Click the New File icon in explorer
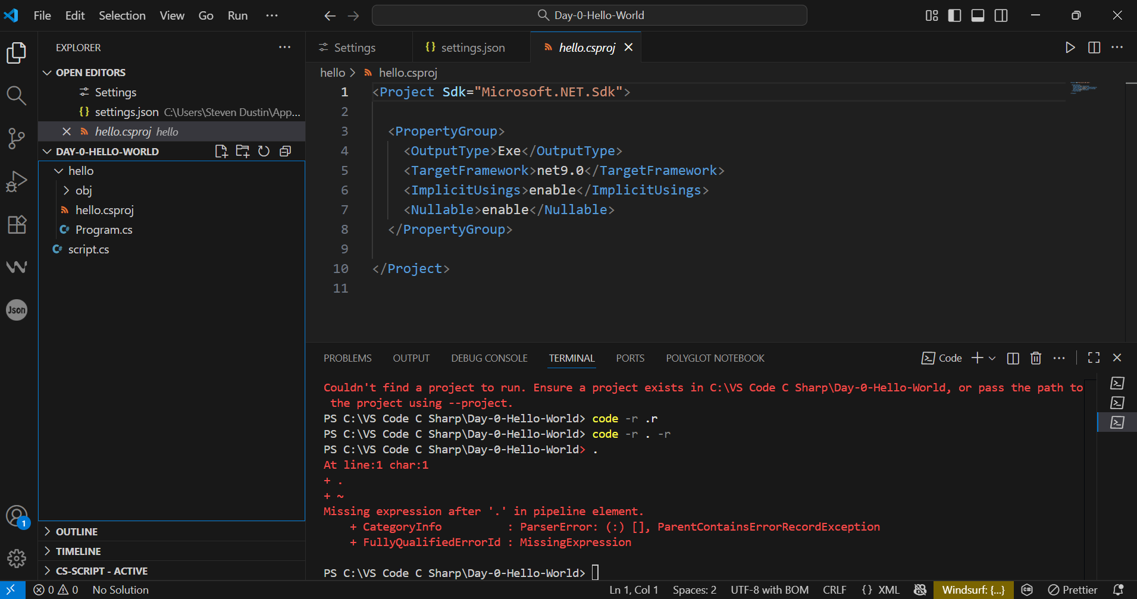Viewport: 1137px width, 599px height. click(x=221, y=152)
